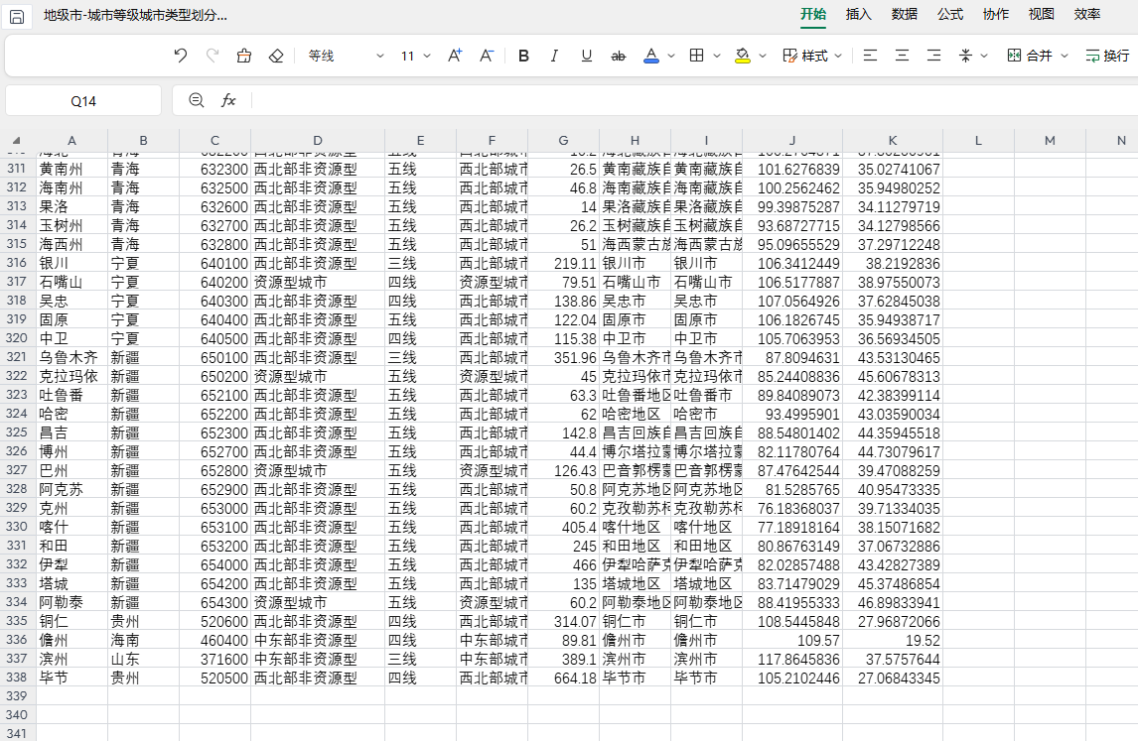Screen dimensions: 1138x741
Task: Click cell containing 乌鲁木齐 in column A
Action: (71, 357)
